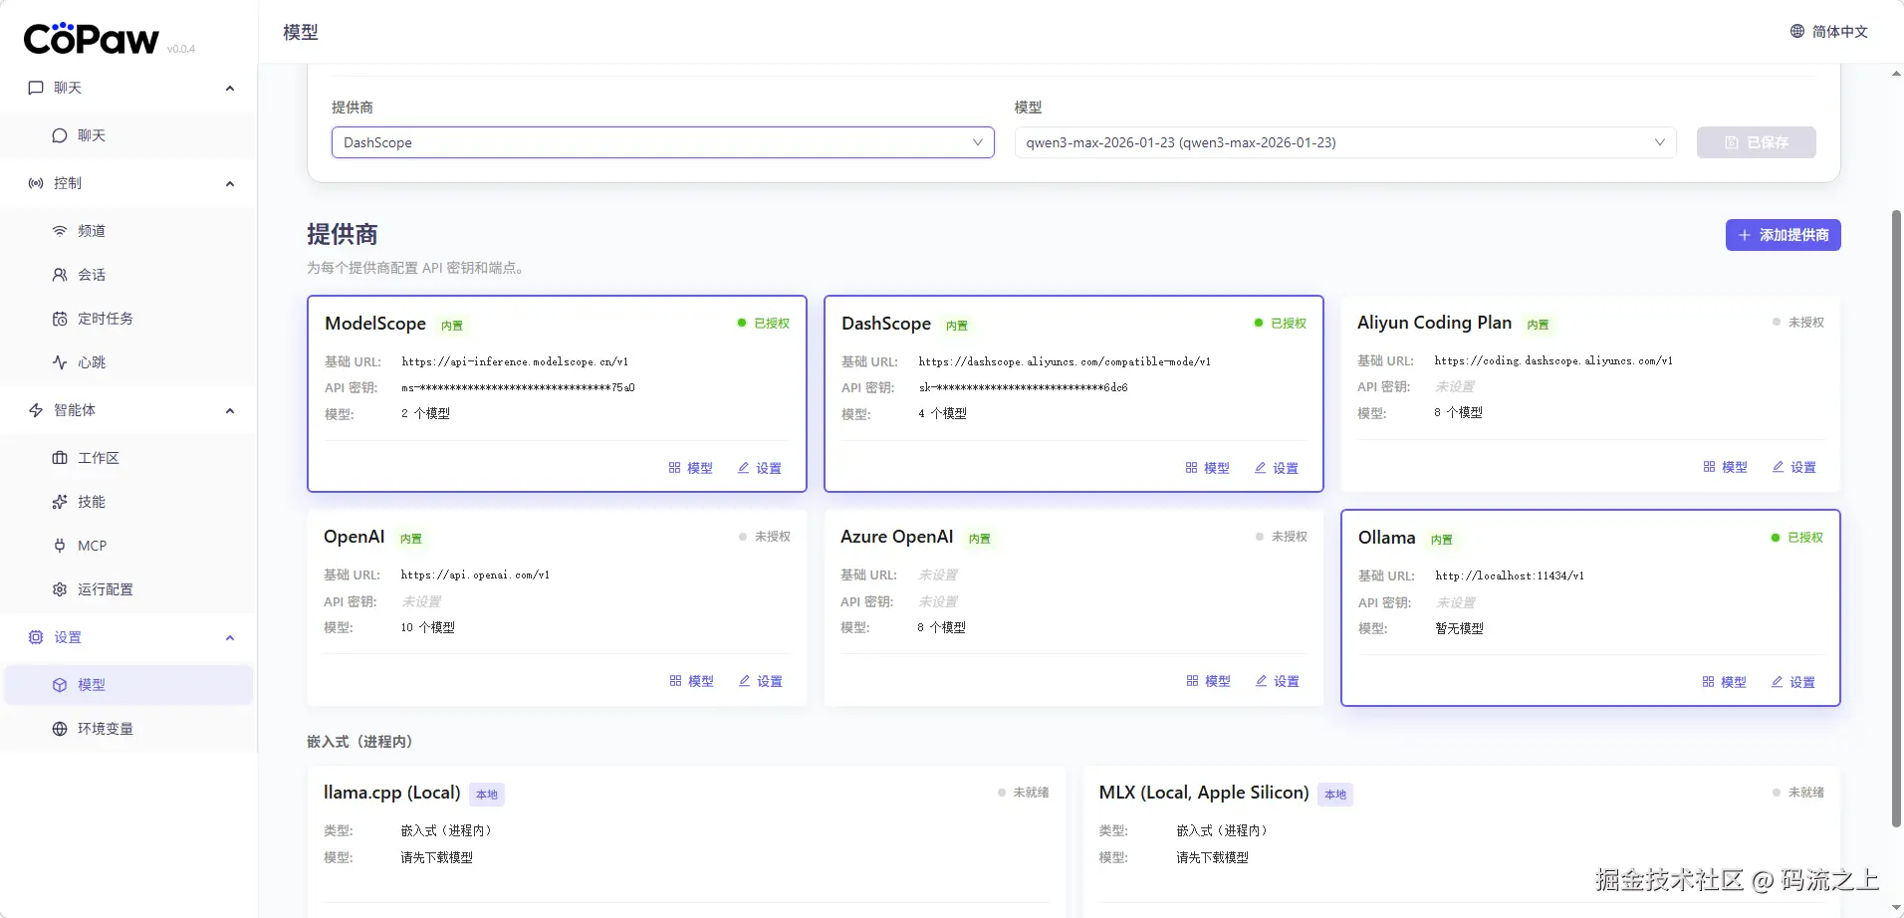
Task: Collapse the 聊天 sidebar section
Action: coord(230,88)
